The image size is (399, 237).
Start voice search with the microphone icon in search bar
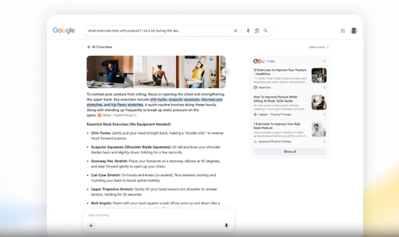[248, 31]
